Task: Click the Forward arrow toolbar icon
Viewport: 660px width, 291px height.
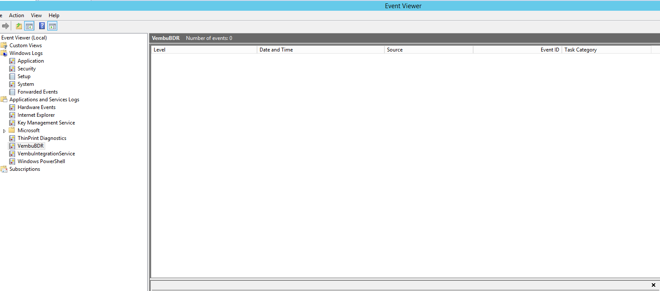Action: coord(6,26)
